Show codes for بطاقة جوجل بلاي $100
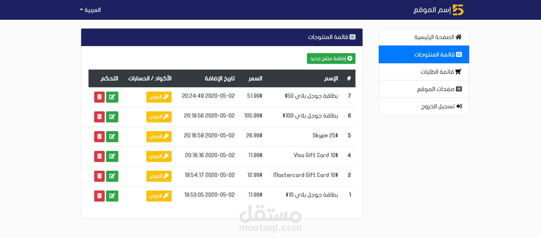Viewport: 541px width, 238px height. point(159,117)
